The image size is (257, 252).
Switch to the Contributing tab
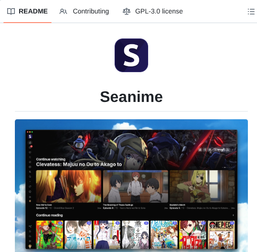coord(84,12)
